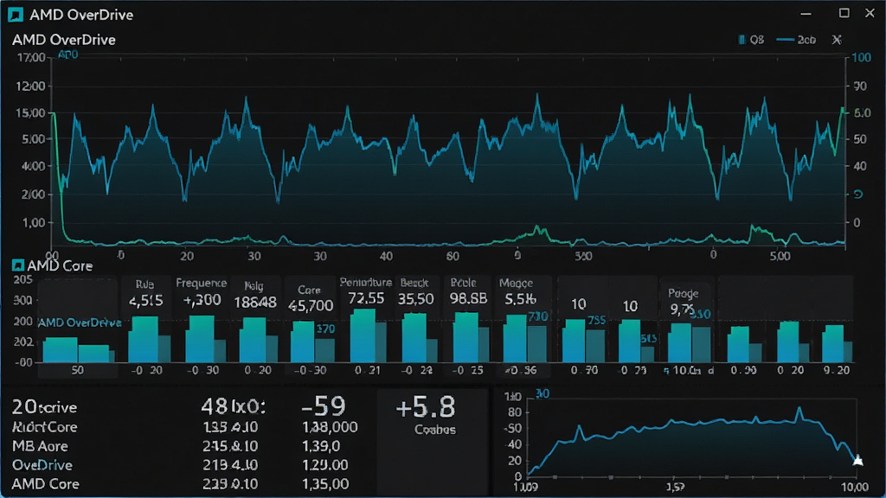Viewport: 886px width, 498px height.
Task: Click the bar labeled 755
Action: pos(595,345)
